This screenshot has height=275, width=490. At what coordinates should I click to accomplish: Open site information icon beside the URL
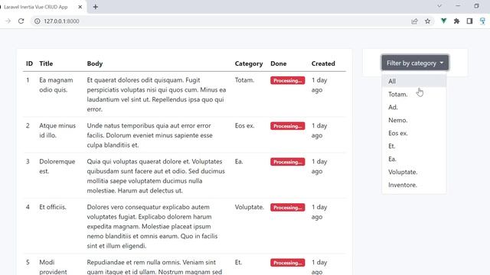pyautogui.click(x=38, y=21)
